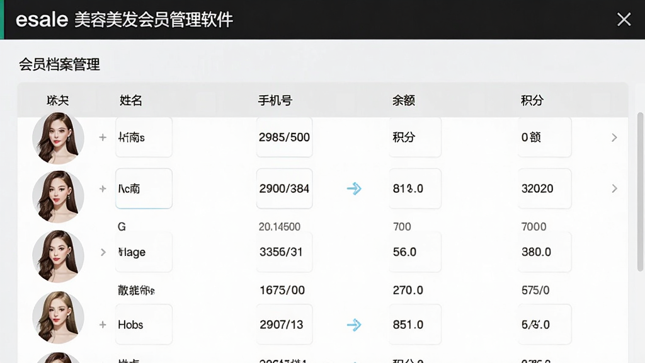Close the esale window with the X
The height and width of the screenshot is (363, 645).
(x=624, y=20)
